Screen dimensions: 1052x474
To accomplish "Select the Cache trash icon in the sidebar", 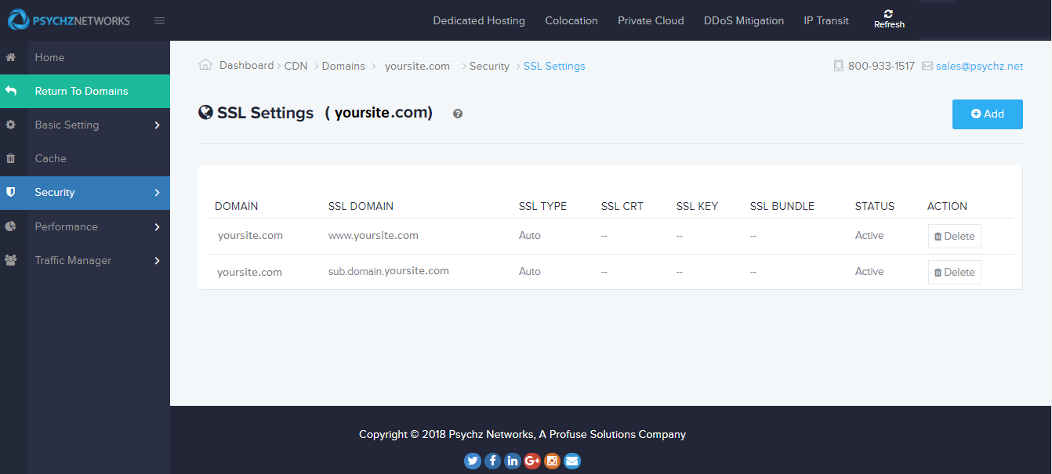I will point(13,158).
